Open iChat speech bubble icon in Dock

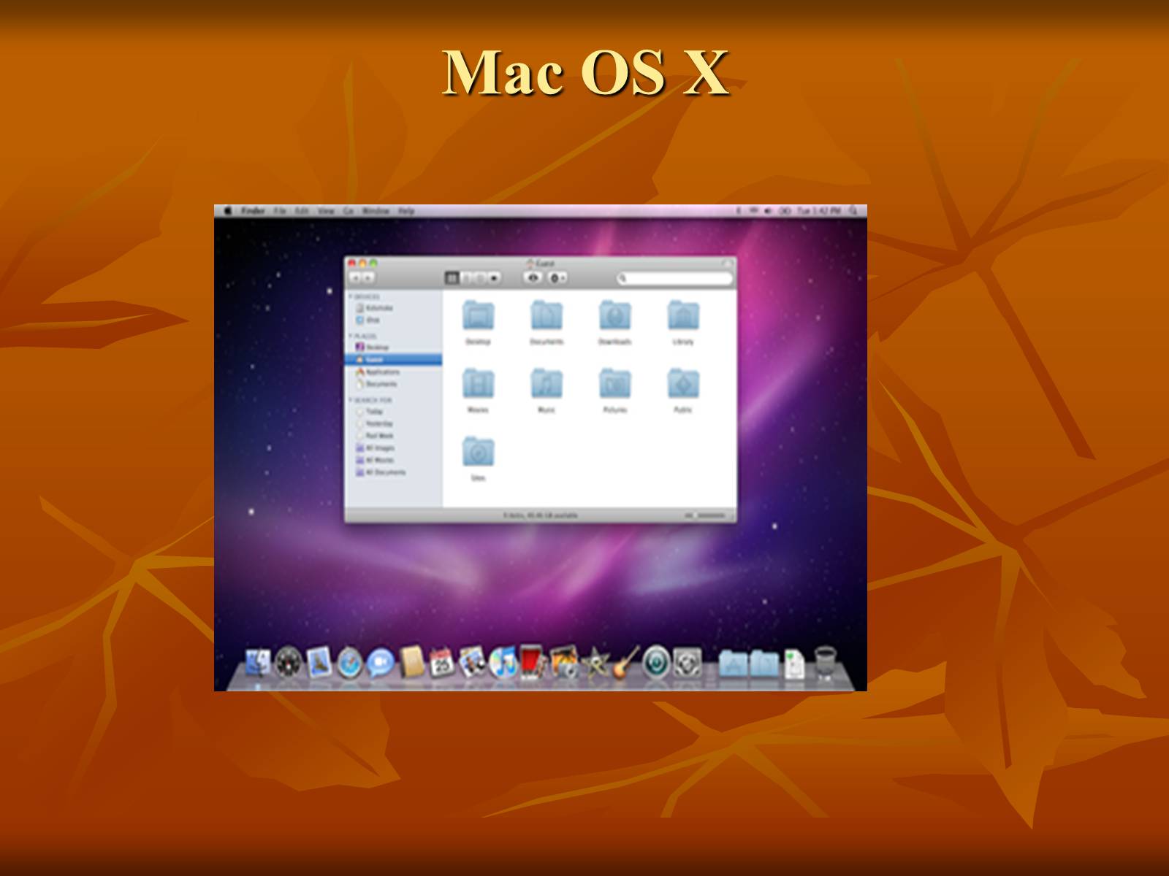381,663
